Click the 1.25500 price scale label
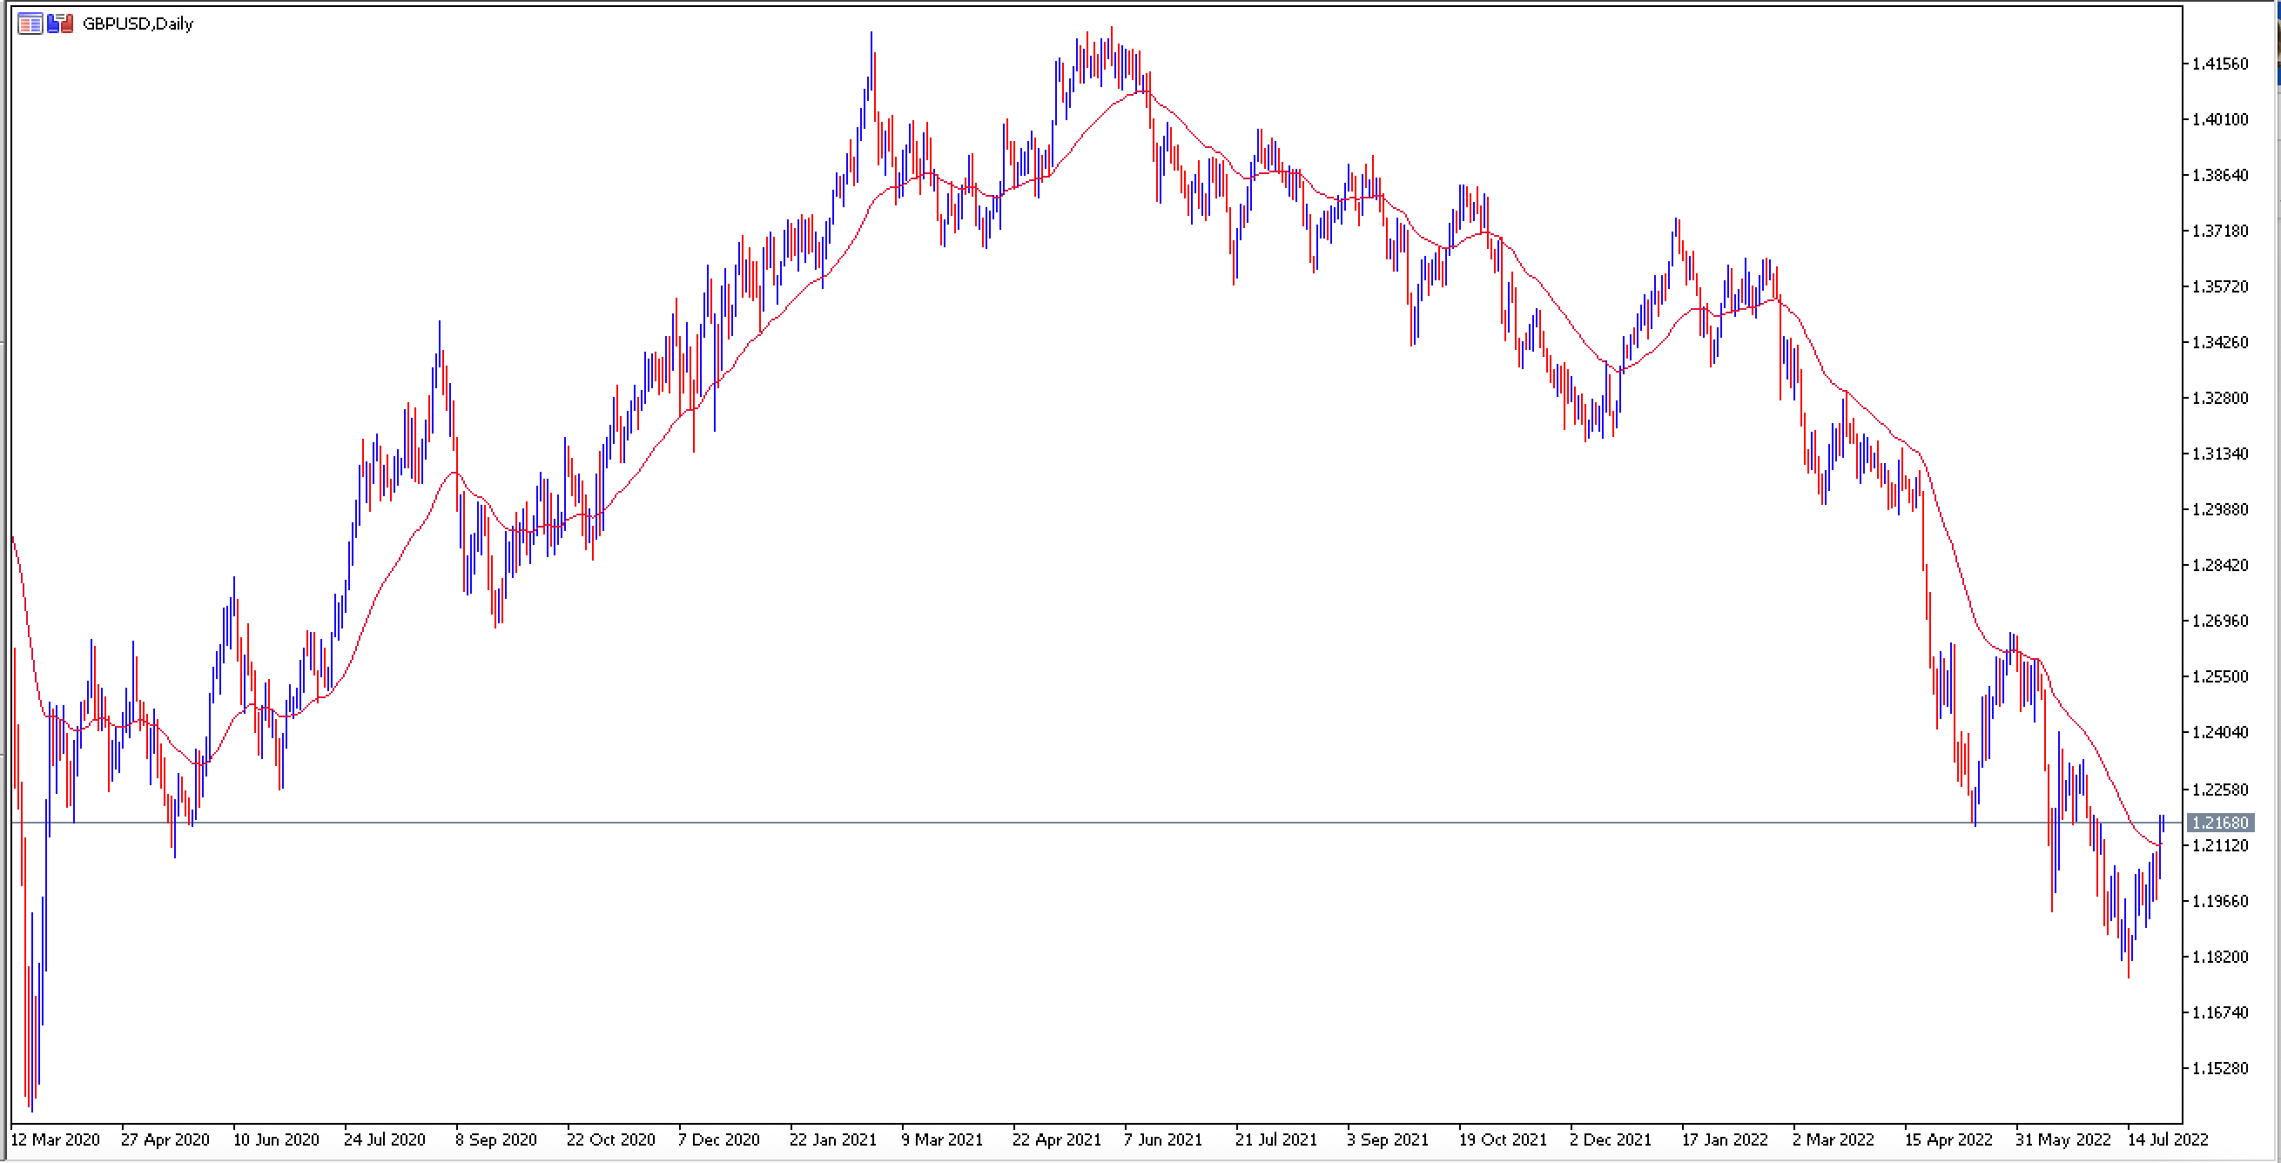This screenshot has width=2281, height=1163. pyautogui.click(x=2219, y=677)
